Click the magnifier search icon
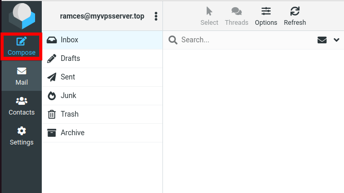Screen dimensions: 344x193 [x=173, y=40]
